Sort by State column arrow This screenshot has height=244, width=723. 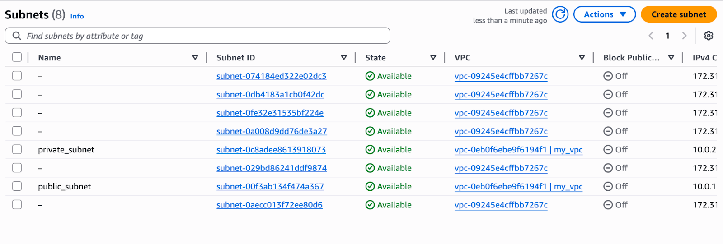click(433, 58)
